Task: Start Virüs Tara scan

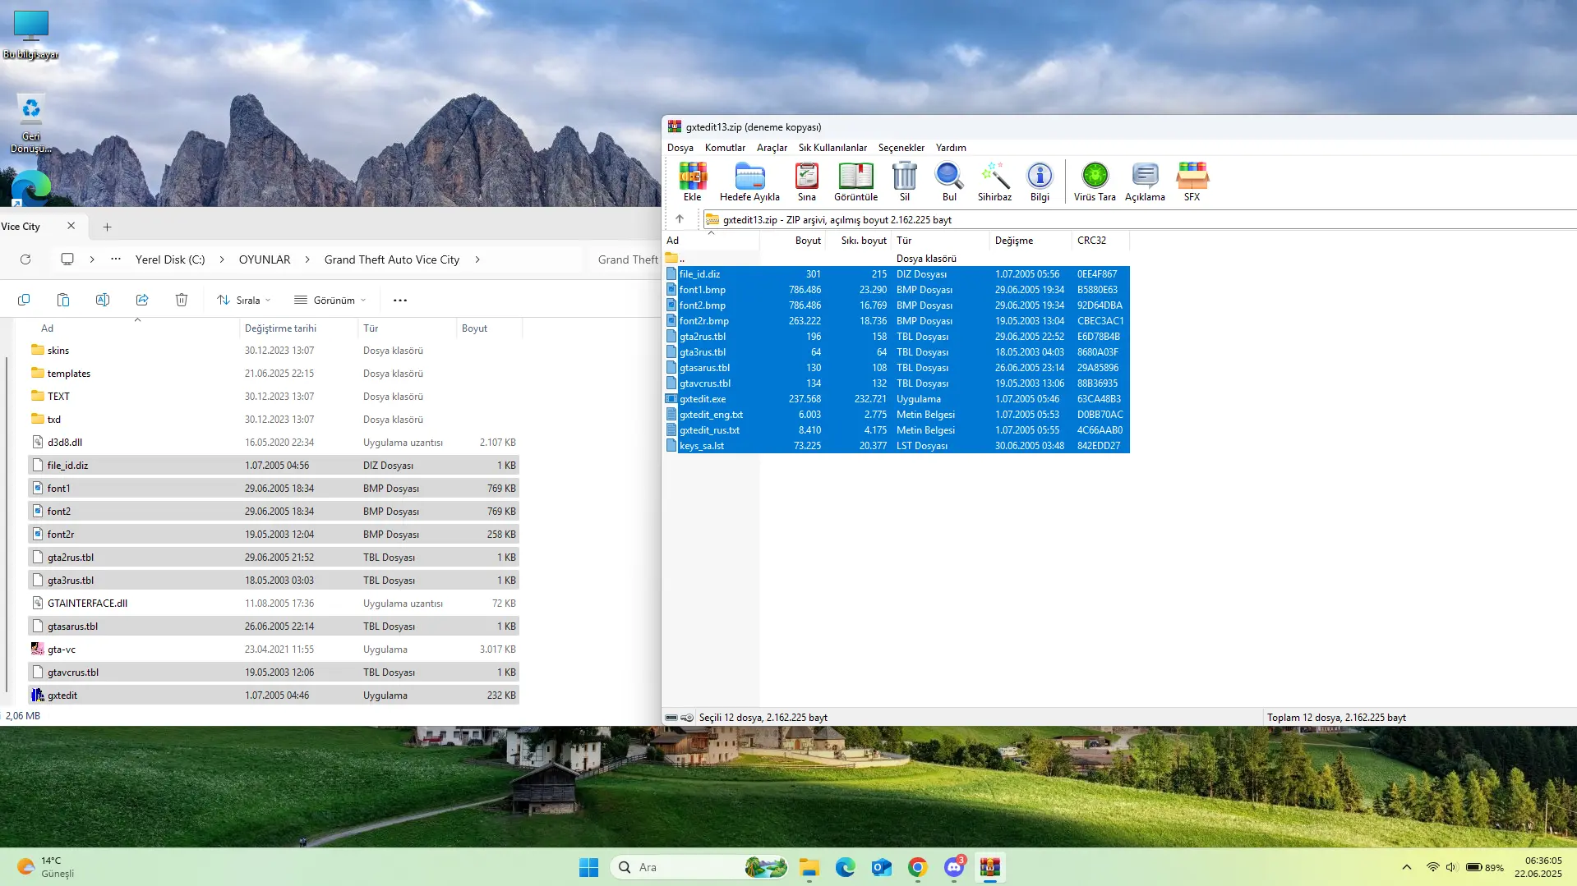Action: pos(1095,181)
